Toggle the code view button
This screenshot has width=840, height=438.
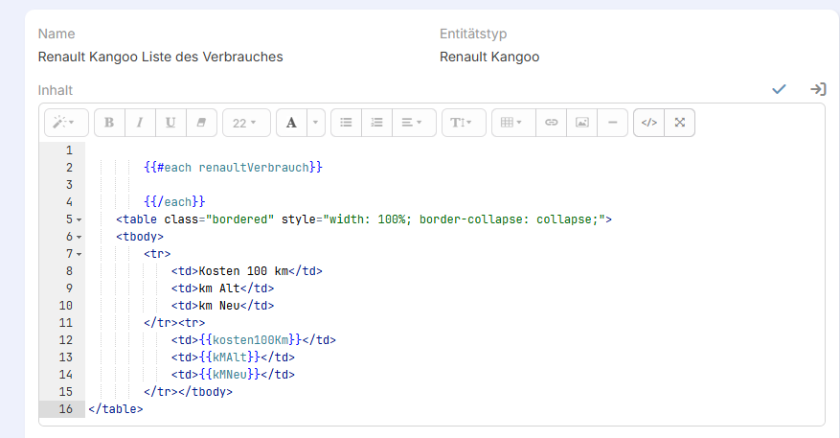pos(649,123)
